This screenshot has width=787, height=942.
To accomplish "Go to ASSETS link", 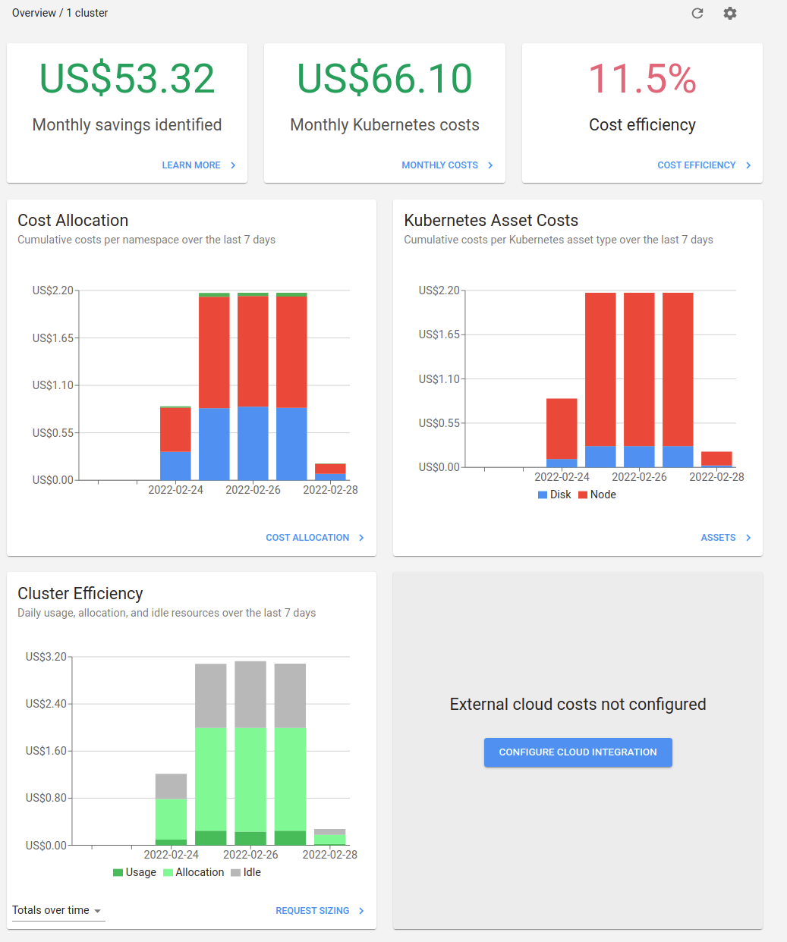I will pyautogui.click(x=718, y=538).
